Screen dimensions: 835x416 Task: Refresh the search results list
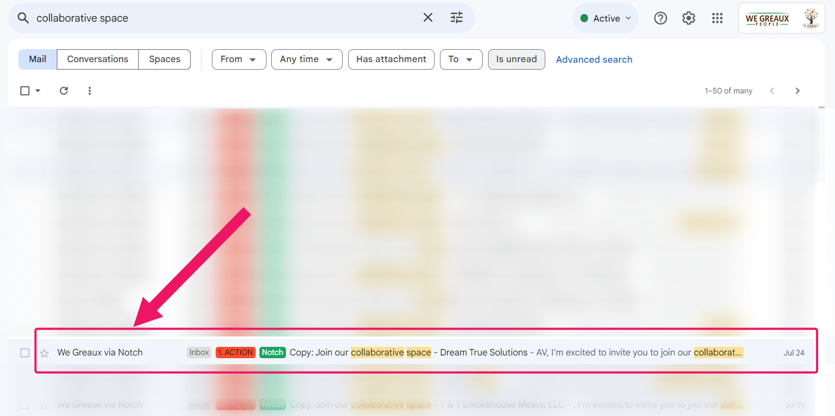(64, 91)
